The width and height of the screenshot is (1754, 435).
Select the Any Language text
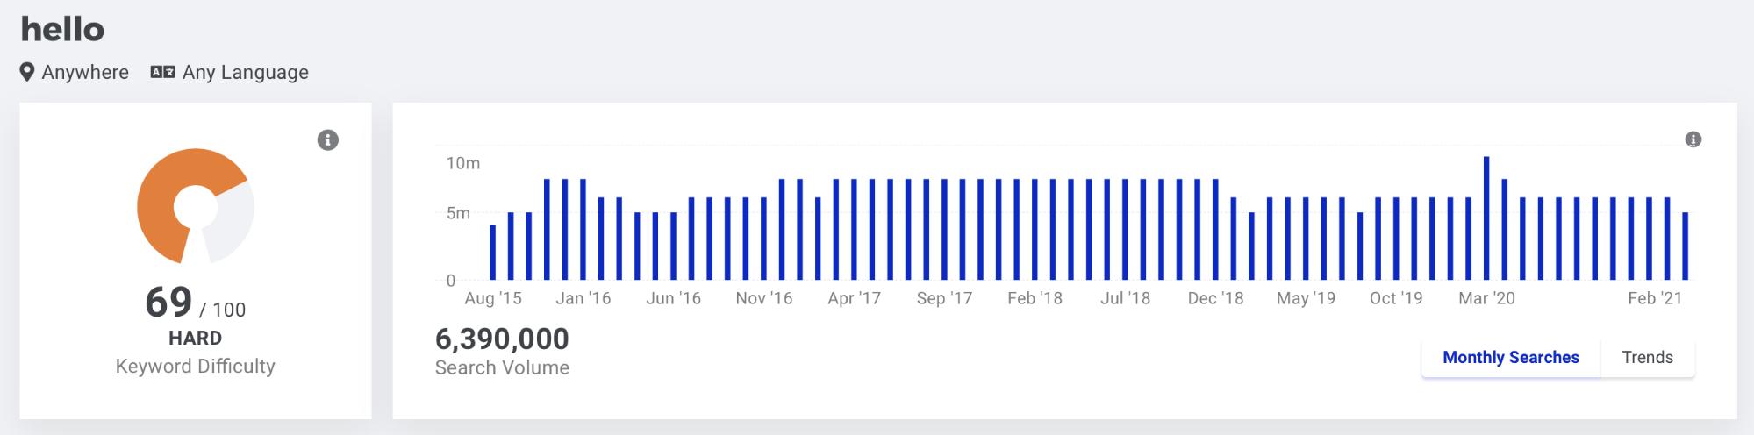245,72
